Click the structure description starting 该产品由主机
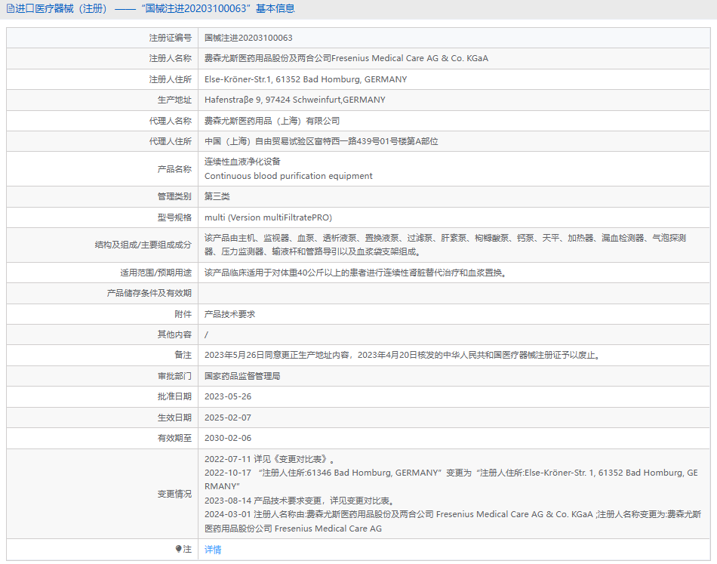 point(445,245)
